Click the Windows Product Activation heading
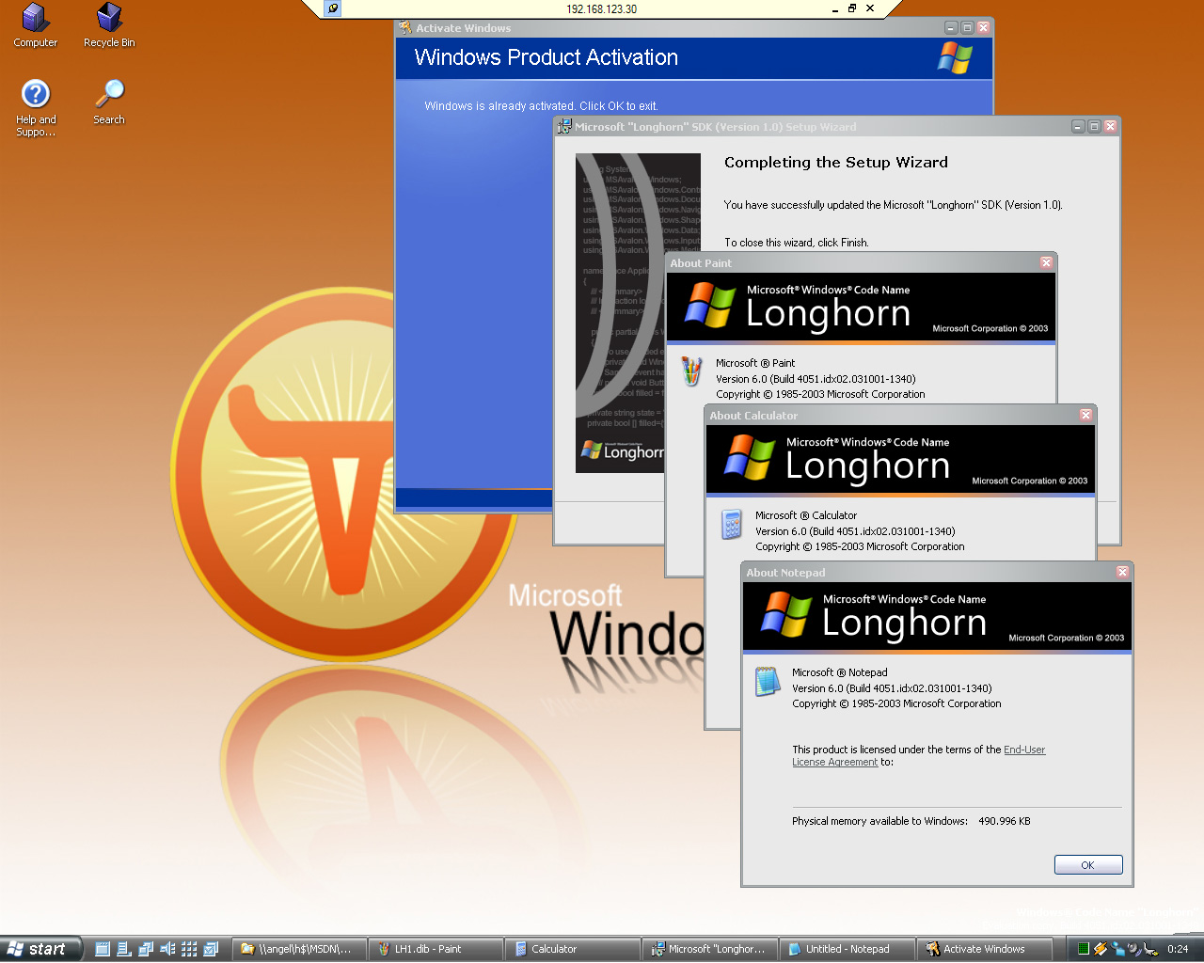This screenshot has height=963, width=1204. tap(547, 57)
